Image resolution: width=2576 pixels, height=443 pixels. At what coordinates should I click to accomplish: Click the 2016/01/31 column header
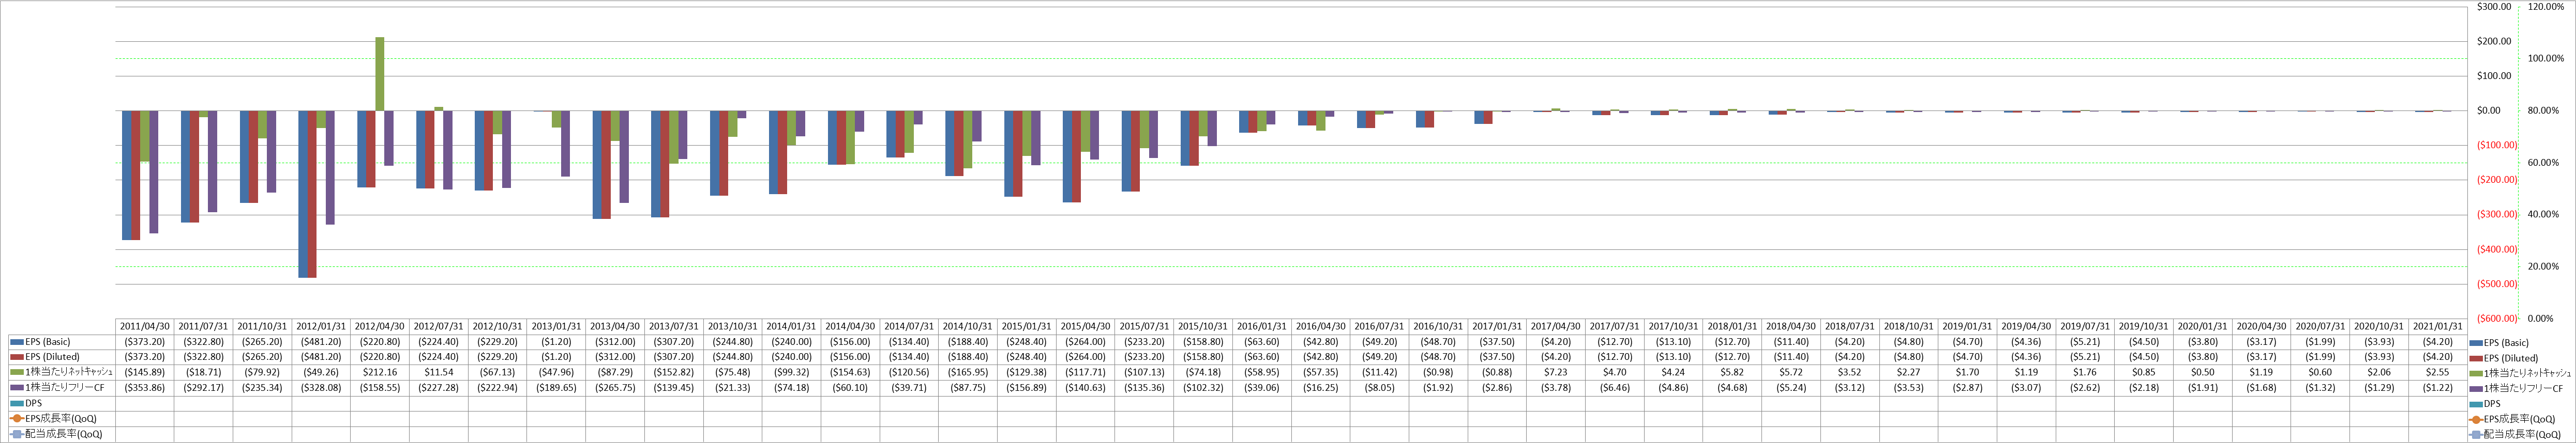(1261, 326)
